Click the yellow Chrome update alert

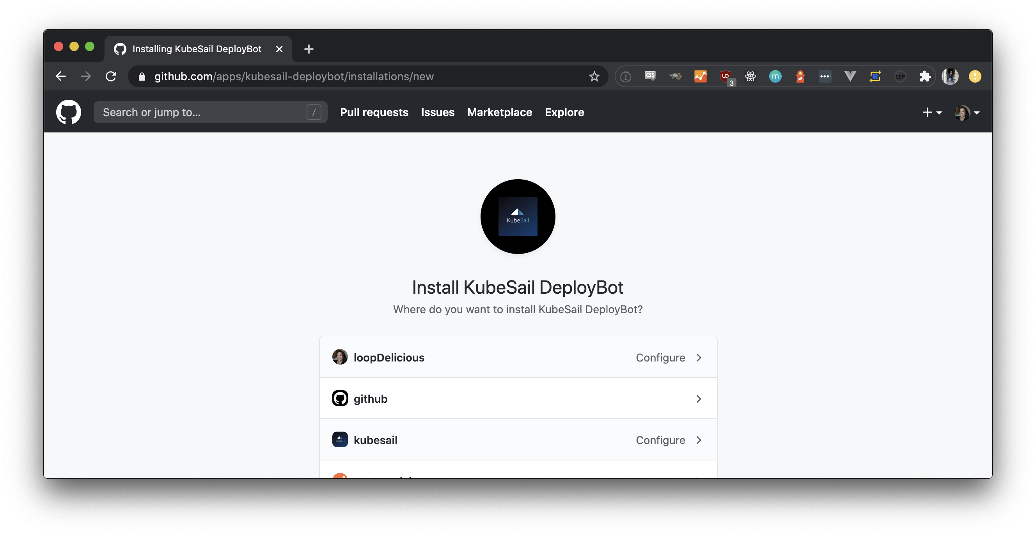coord(975,76)
